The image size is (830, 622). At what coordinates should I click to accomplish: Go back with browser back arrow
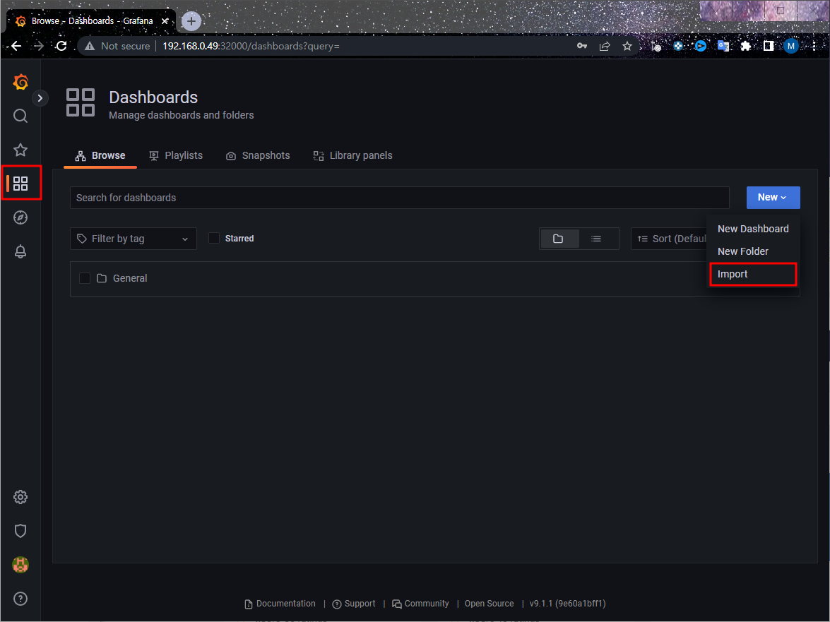tap(16, 46)
